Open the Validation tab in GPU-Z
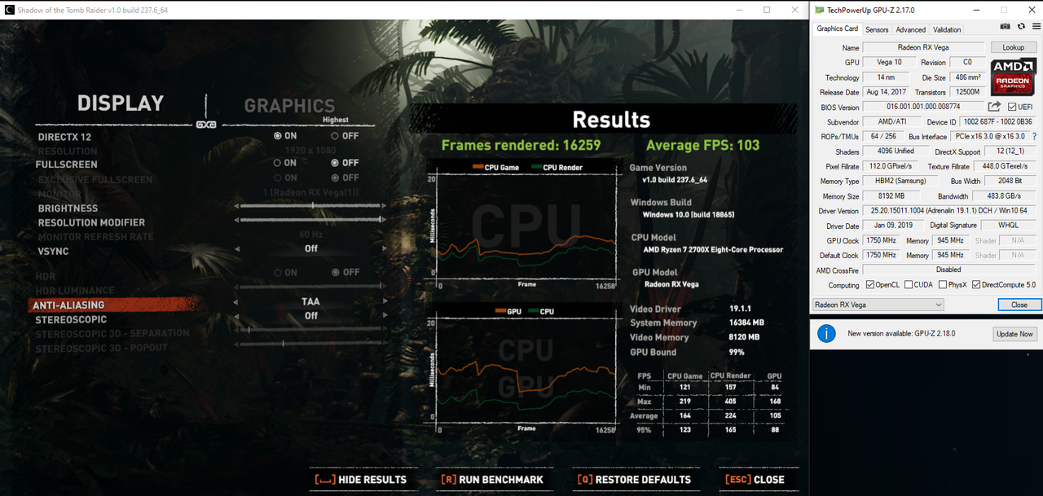 pyautogui.click(x=947, y=29)
